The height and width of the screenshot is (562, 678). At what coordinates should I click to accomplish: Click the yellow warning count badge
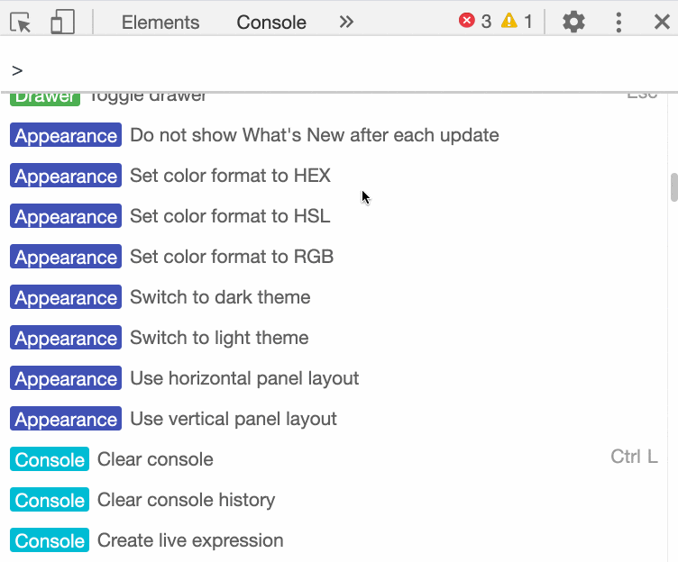517,22
